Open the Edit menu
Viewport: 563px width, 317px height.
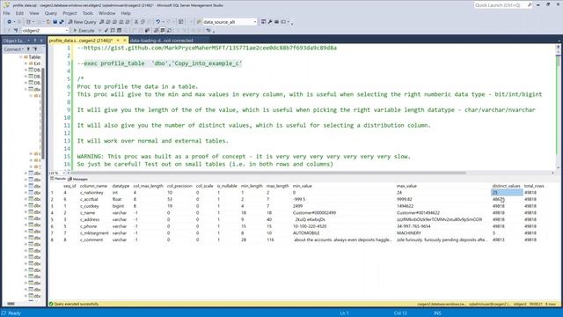coord(19,13)
